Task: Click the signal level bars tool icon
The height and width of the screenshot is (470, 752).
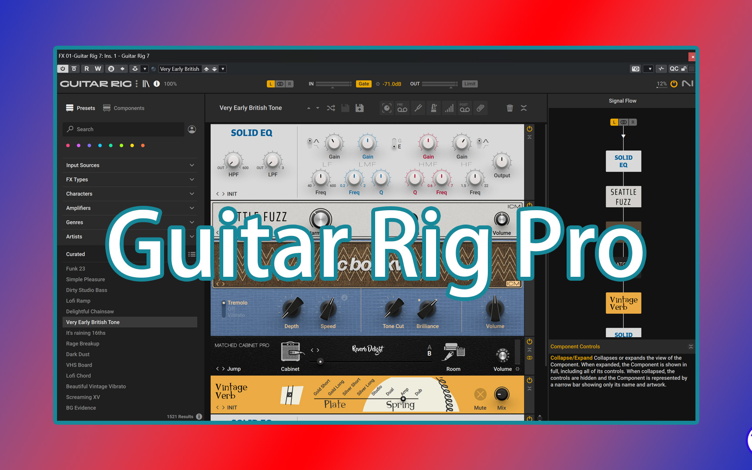Action: [449, 108]
